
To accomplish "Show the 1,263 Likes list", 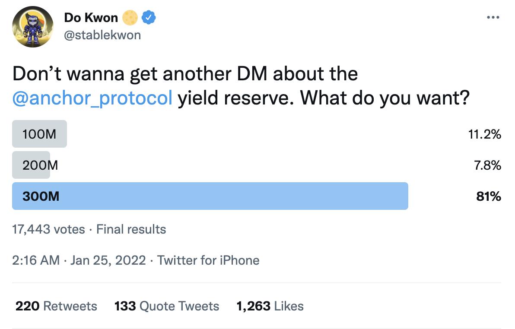I will pos(270,306).
